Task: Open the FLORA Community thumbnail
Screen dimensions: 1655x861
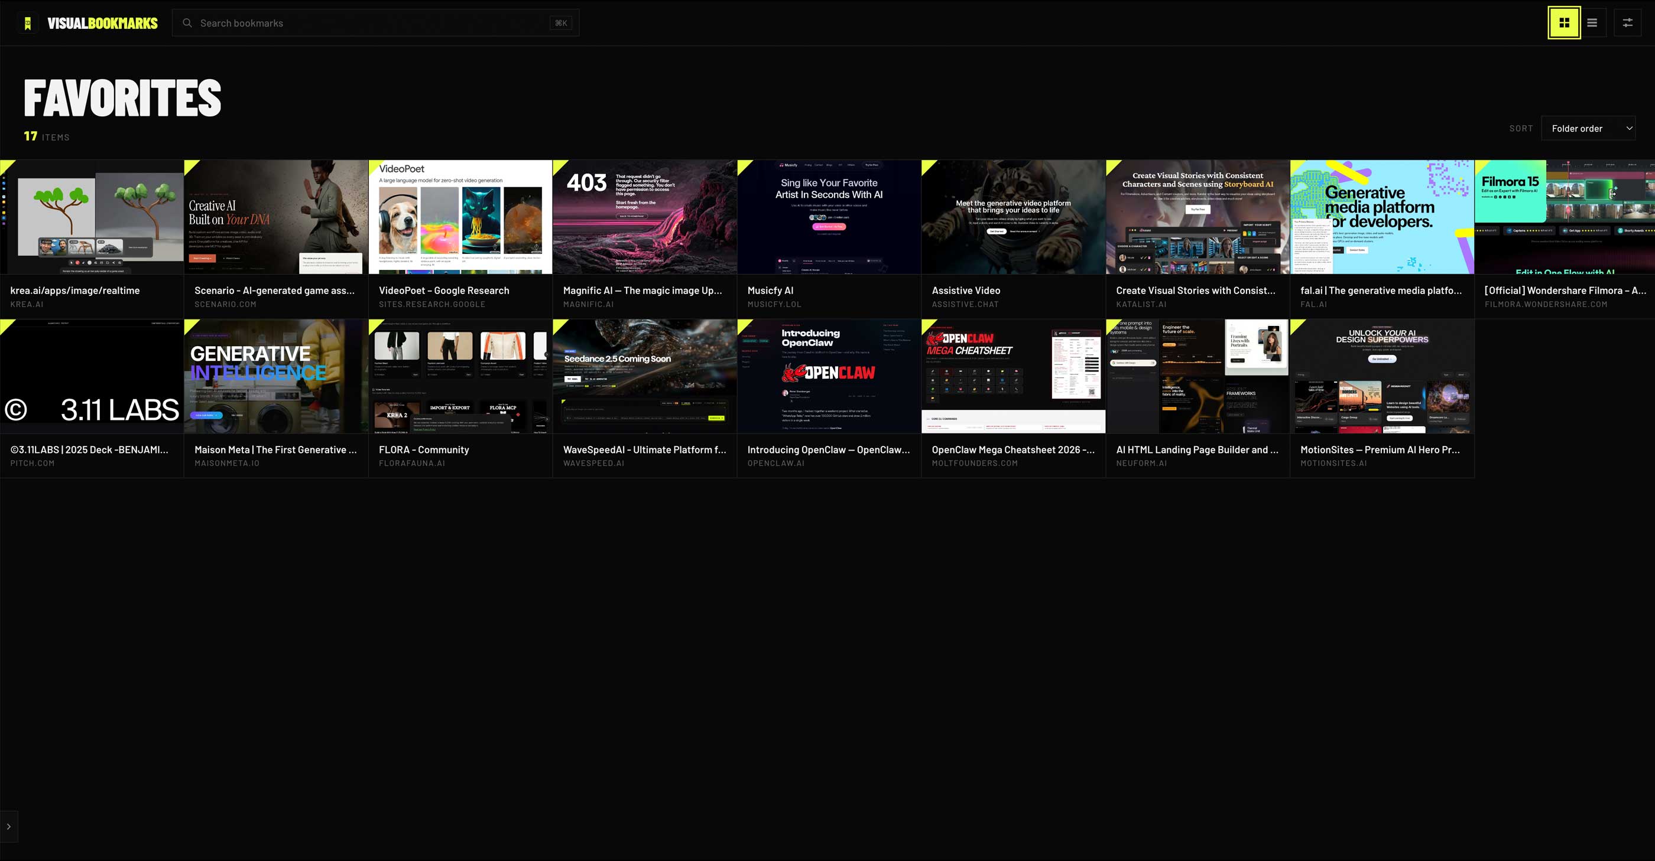Action: click(x=460, y=376)
